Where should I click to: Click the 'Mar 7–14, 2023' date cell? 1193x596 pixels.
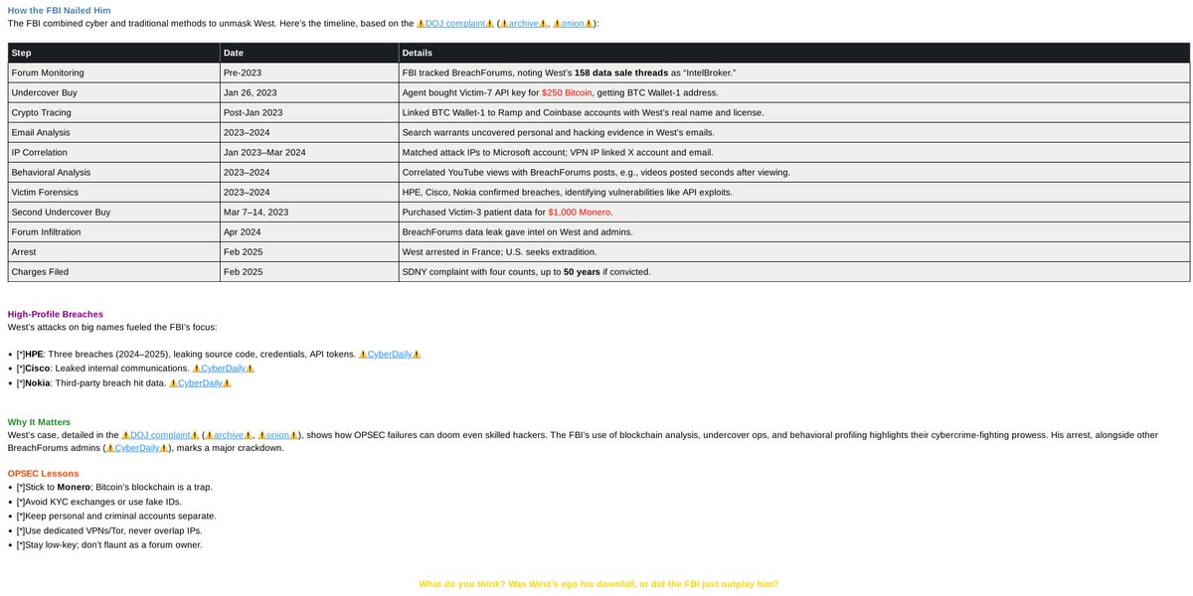click(x=309, y=212)
